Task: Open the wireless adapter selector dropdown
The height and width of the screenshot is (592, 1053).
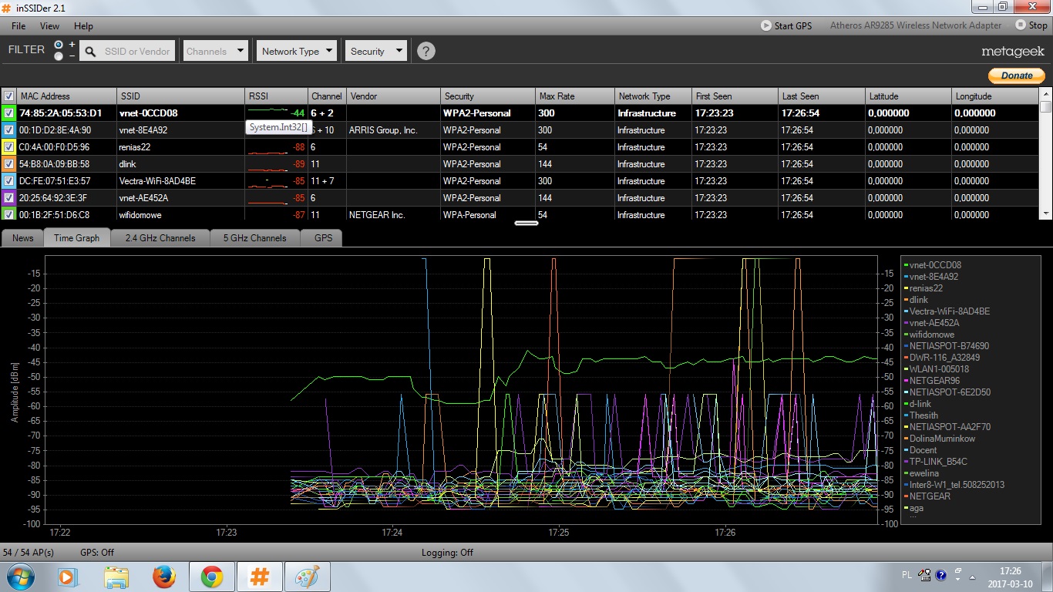Action: click(916, 25)
